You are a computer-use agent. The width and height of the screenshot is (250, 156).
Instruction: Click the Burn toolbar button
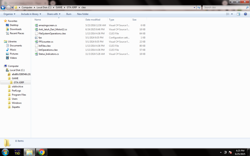coord(69,14)
